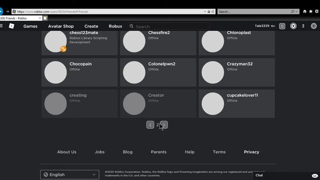The image size is (320, 180).
Task: Open Crazyman32's profile name
Action: [239, 64]
